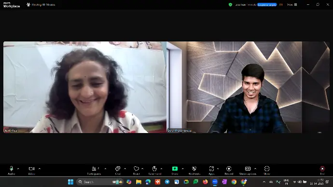
Task: Open the More options ellipsis
Action: [x=267, y=170]
